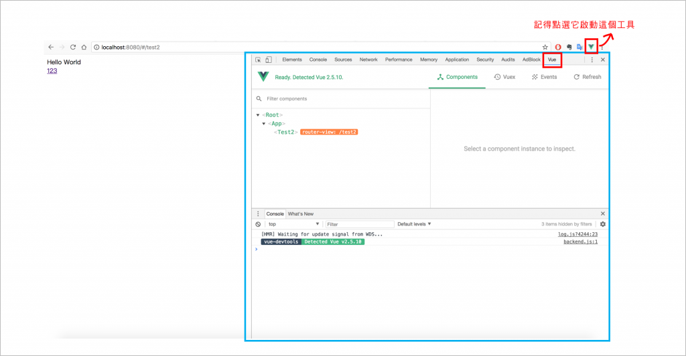The height and width of the screenshot is (356, 686).
Task: Switch to the AdBlock tab
Action: pyautogui.click(x=531, y=60)
